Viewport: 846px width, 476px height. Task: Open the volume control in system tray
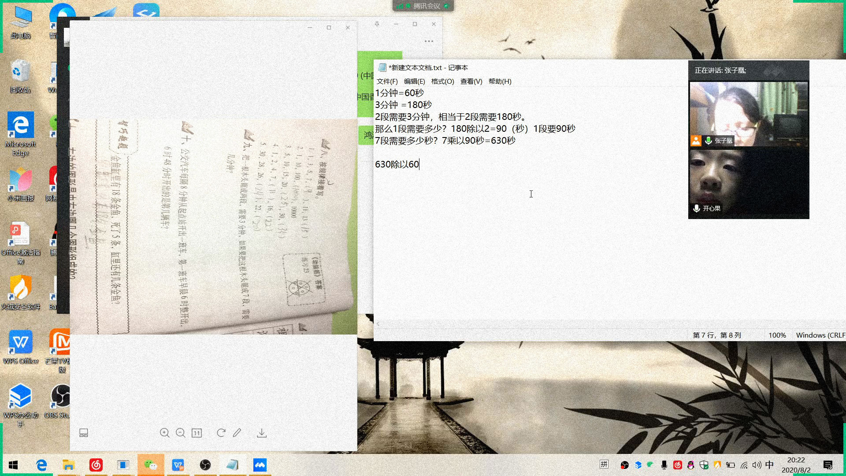coord(757,465)
